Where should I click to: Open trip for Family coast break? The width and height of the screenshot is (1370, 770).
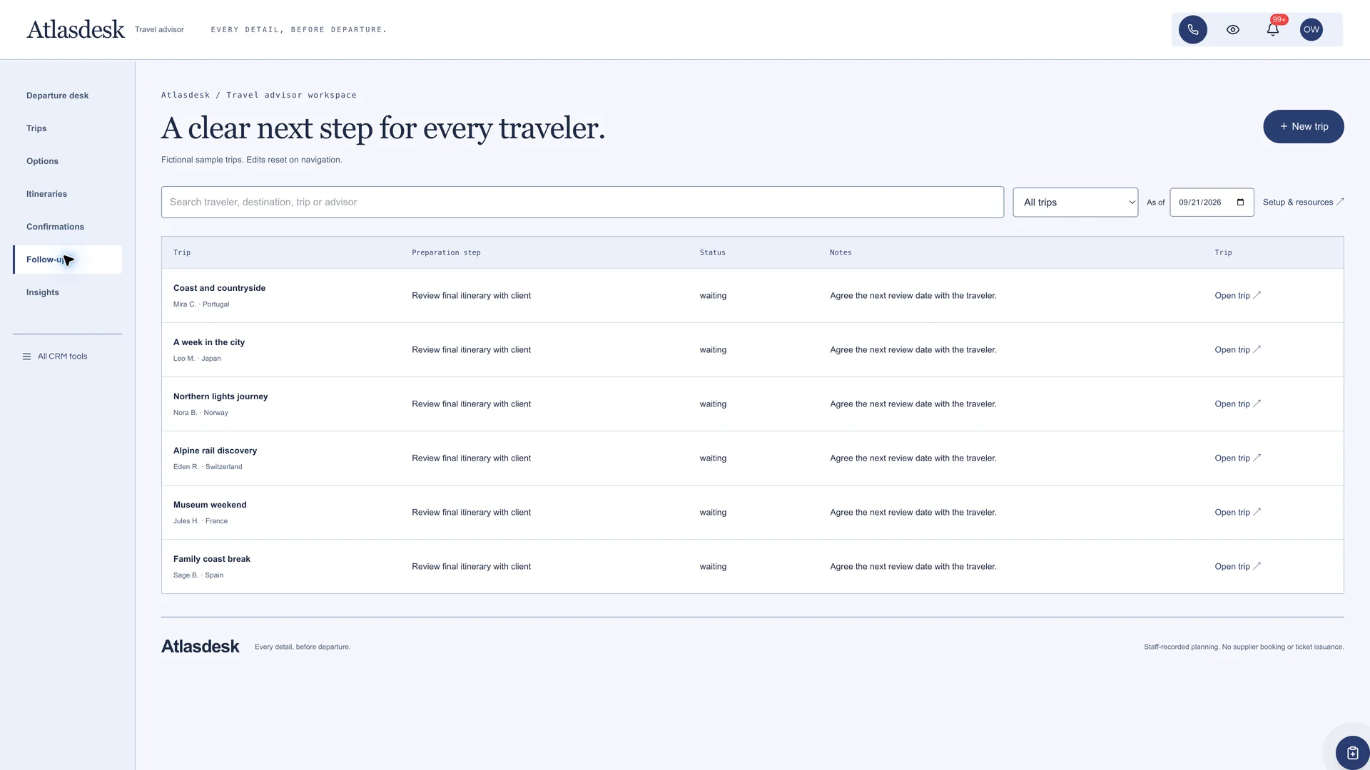point(1237,567)
